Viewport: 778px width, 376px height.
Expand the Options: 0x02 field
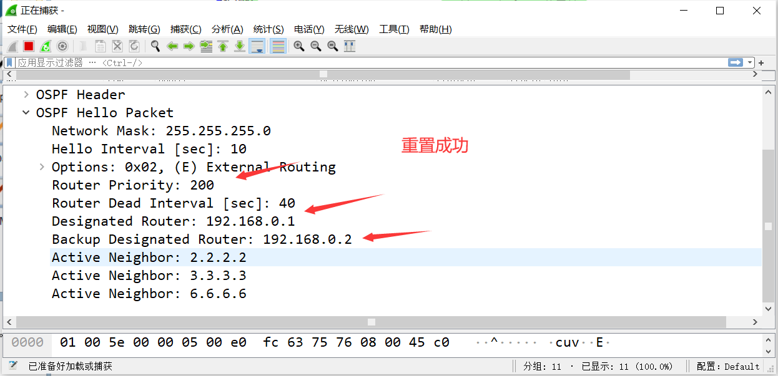pos(42,167)
